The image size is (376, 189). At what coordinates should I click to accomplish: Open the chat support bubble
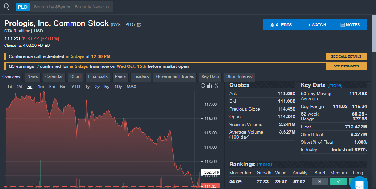(x=359, y=184)
